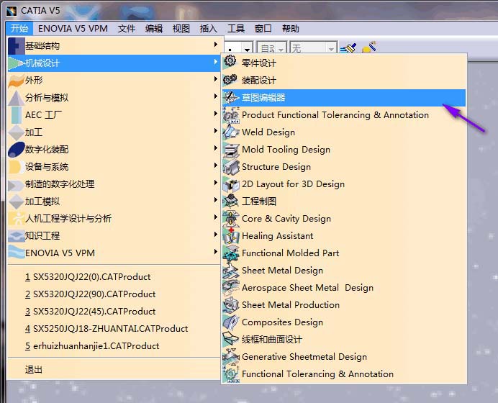Click the 装配设计 double-gear icon
498x403 pixels.
click(x=230, y=79)
